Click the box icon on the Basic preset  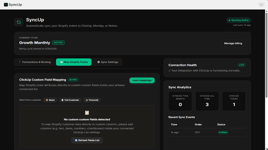tap(47, 100)
